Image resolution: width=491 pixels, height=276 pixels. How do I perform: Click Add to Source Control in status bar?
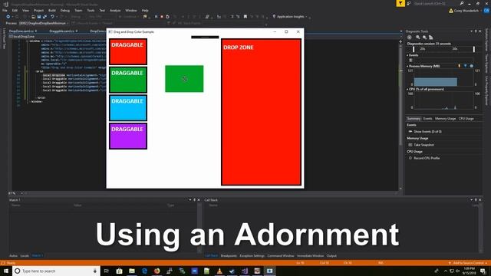(x=468, y=263)
